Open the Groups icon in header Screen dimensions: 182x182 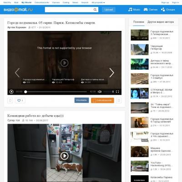pyautogui.click(x=163, y=10)
